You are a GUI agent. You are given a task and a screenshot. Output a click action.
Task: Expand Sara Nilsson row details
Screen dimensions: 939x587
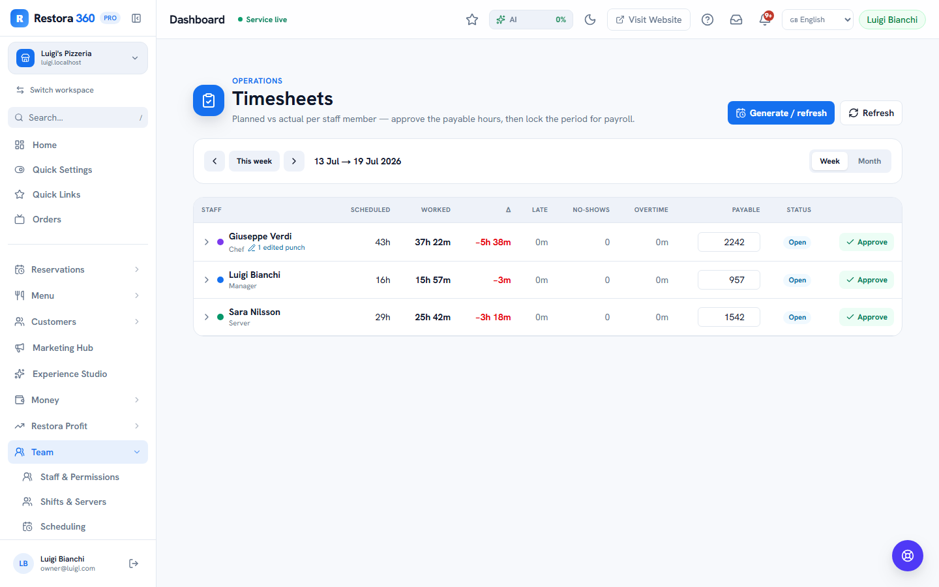[207, 317]
